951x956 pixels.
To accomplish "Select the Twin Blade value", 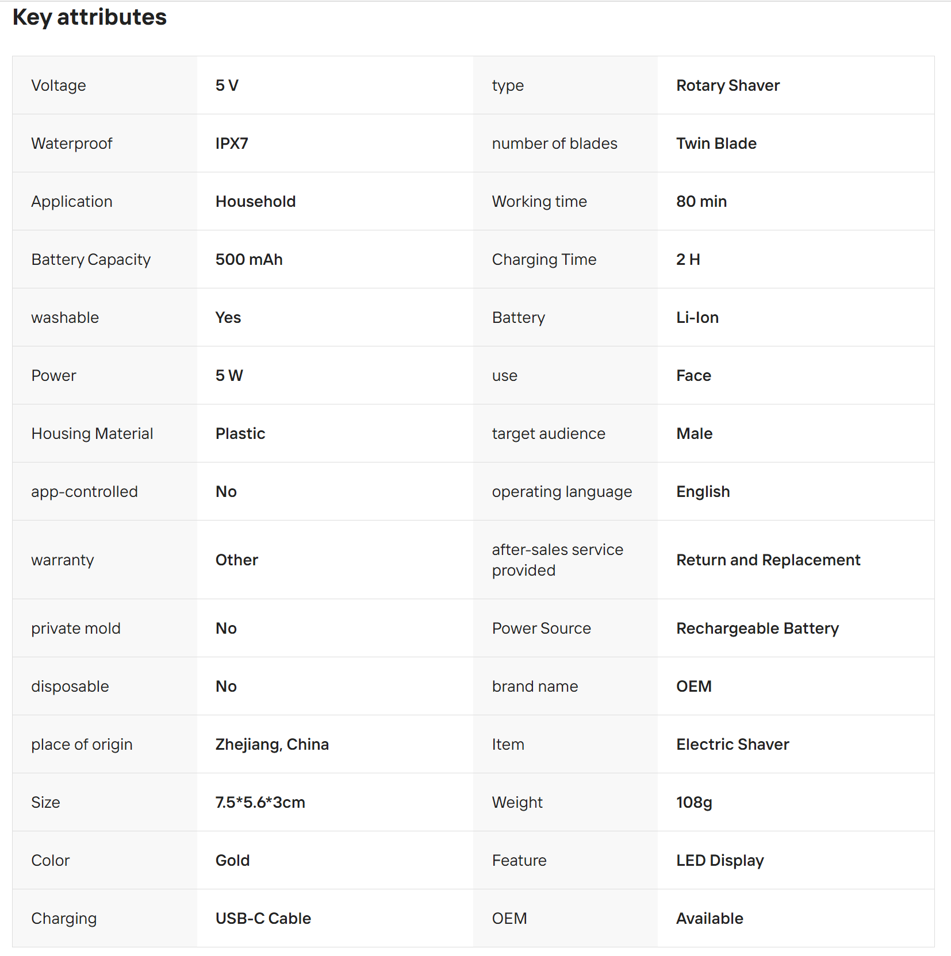I will coord(716,144).
